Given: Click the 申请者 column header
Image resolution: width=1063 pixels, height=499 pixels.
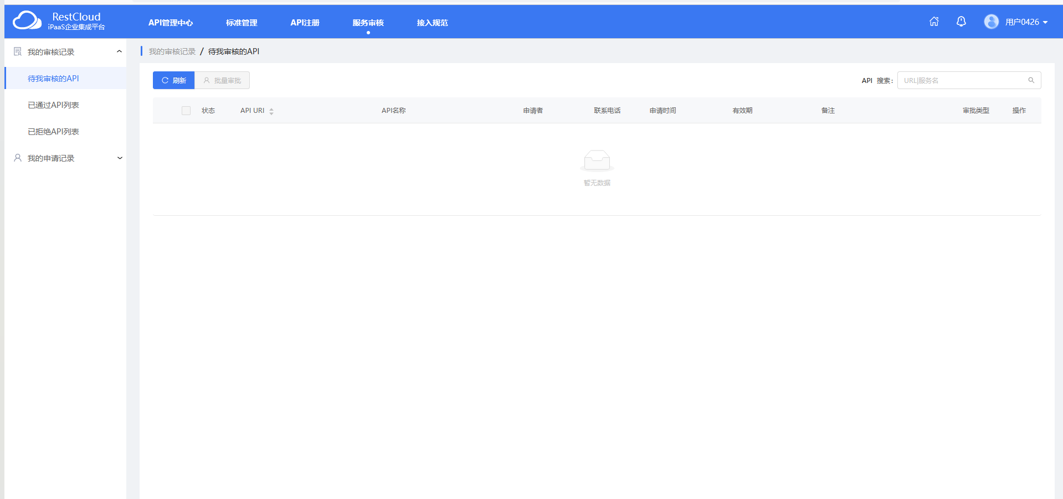Looking at the screenshot, I should (x=533, y=111).
